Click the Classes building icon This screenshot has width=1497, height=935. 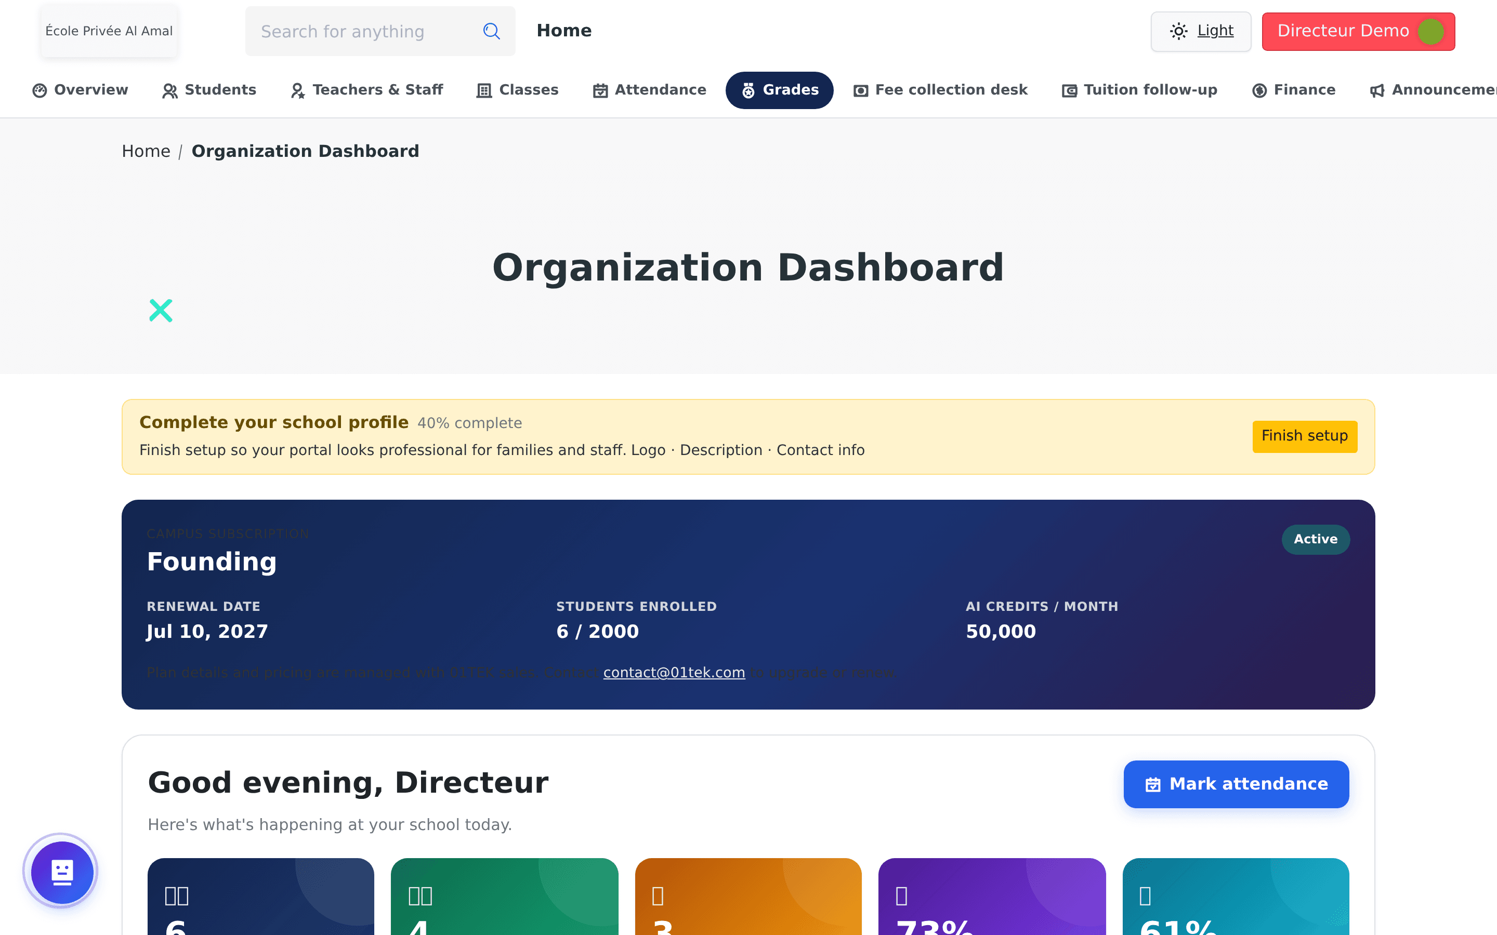coord(484,91)
